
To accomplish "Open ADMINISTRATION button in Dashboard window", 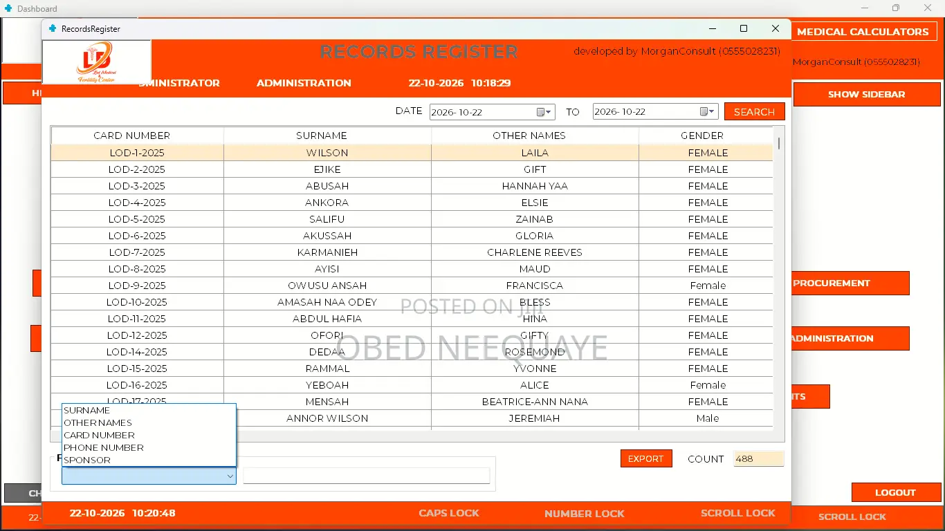I will [850, 338].
